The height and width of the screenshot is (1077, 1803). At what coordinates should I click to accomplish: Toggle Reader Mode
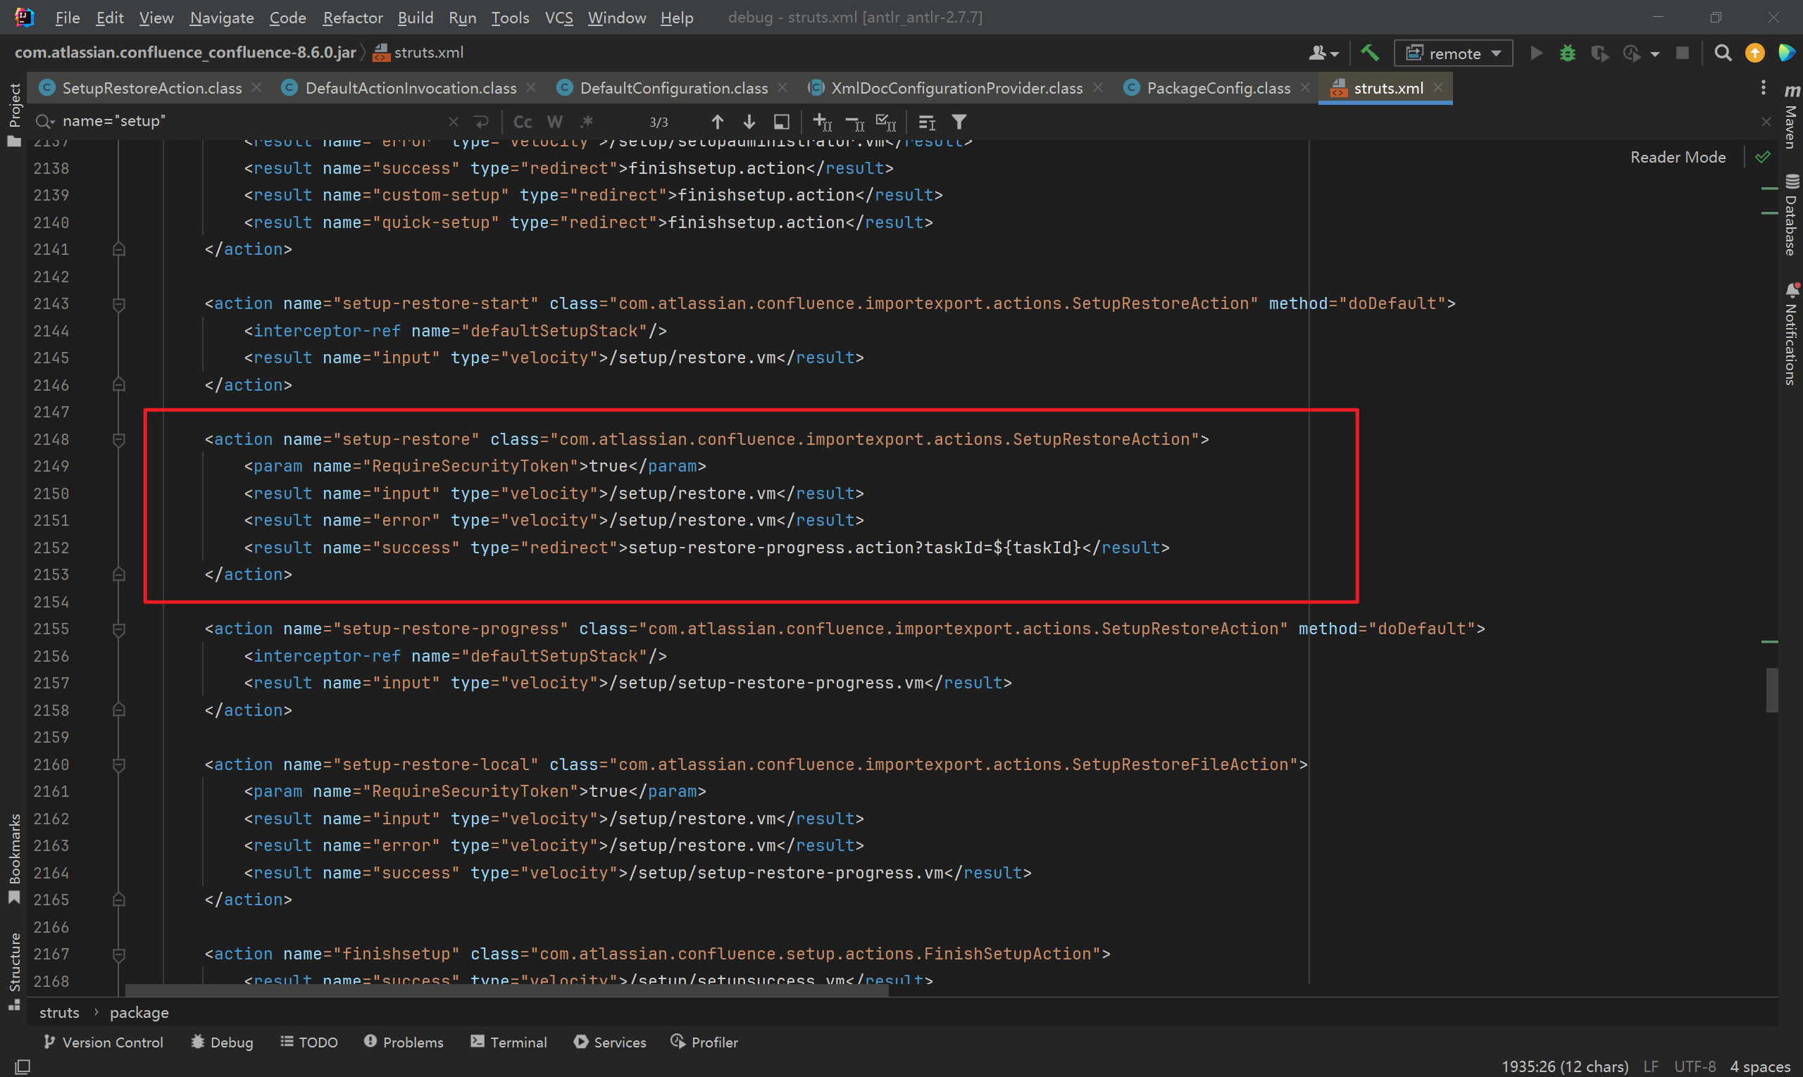(x=1678, y=157)
